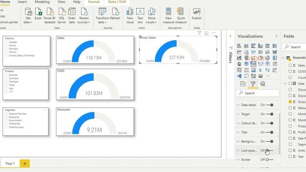Open the Fields well tab icon
Image resolution: width=306 pixels, height=172 pixels.
pos(243,84)
